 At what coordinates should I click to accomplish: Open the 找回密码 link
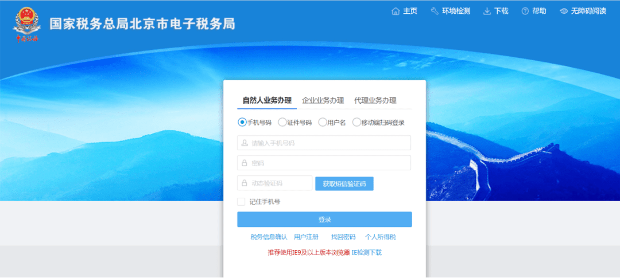343,237
